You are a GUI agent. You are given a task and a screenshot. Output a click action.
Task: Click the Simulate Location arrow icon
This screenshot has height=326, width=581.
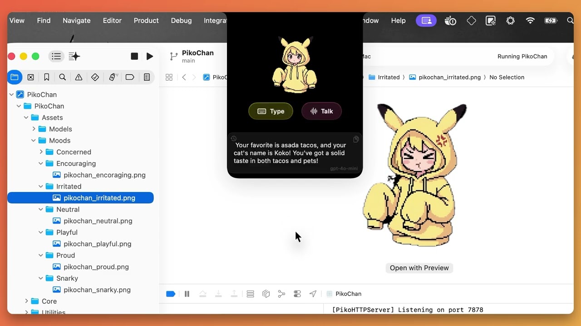click(x=313, y=294)
